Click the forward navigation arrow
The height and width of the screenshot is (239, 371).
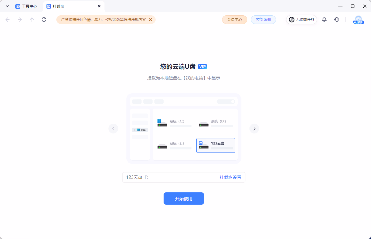[20, 20]
